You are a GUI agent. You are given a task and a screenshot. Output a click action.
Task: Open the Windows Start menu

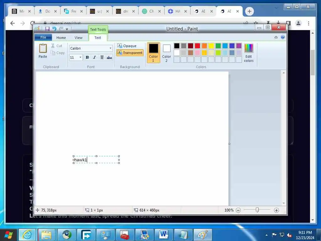tap(8, 235)
